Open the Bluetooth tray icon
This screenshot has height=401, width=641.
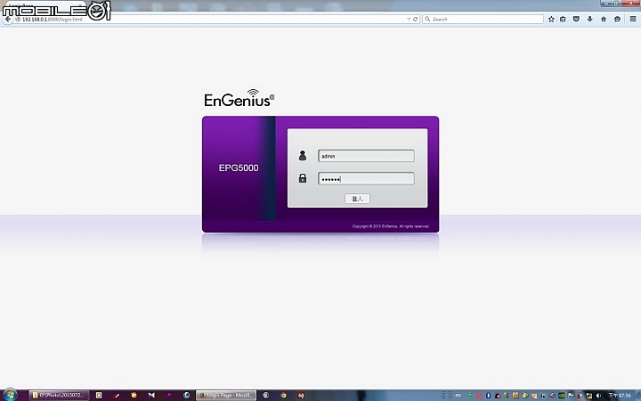[x=488, y=396]
